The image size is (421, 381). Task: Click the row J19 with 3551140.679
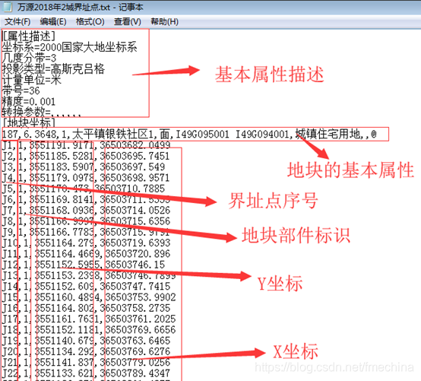86,341
